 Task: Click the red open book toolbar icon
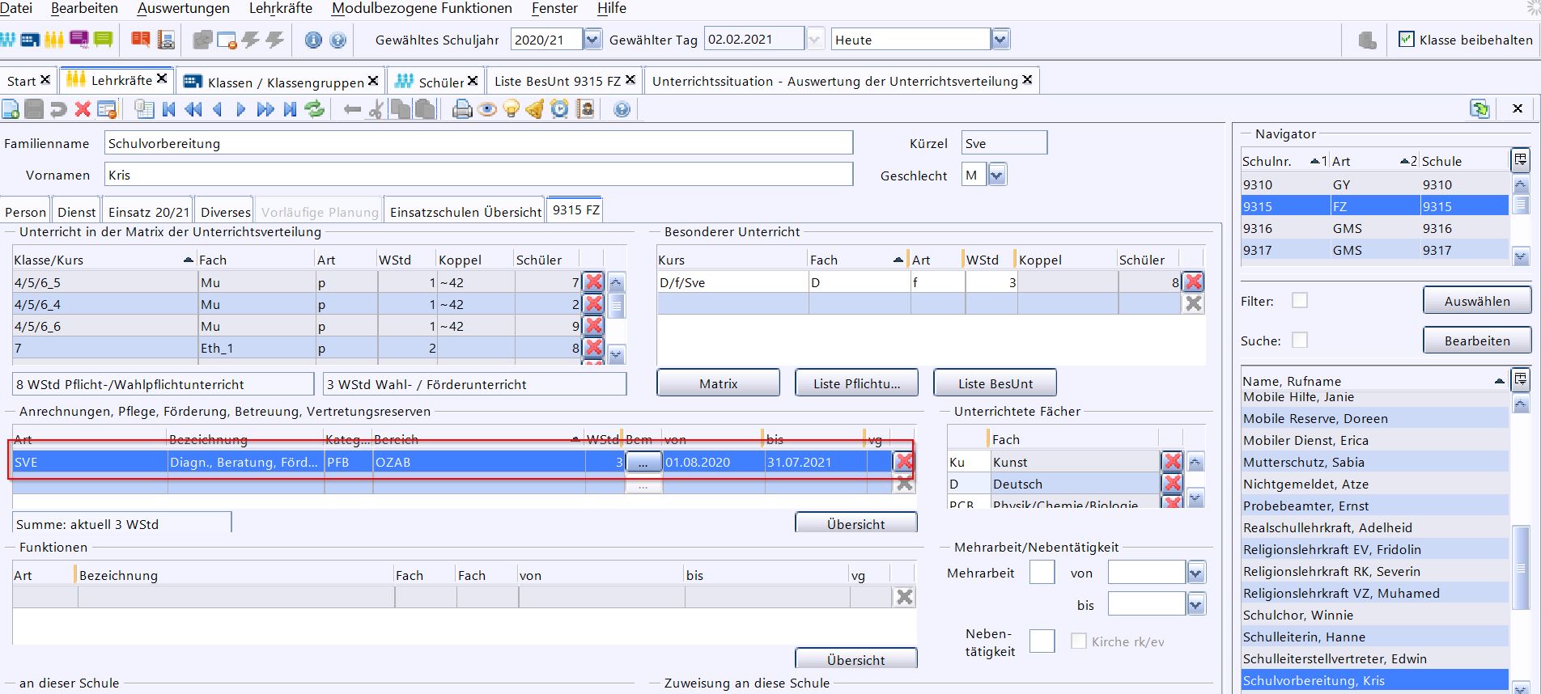tap(141, 39)
